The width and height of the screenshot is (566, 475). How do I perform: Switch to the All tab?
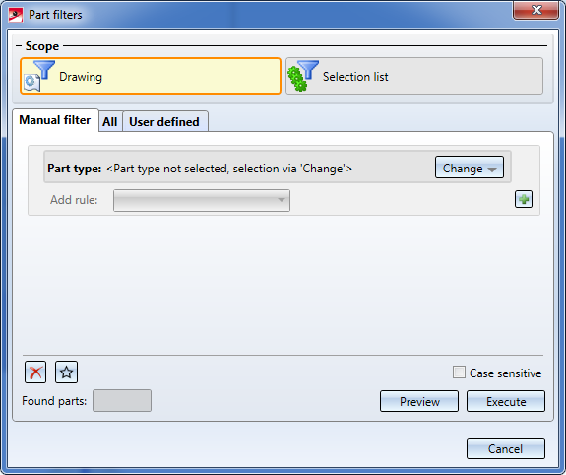[109, 122]
